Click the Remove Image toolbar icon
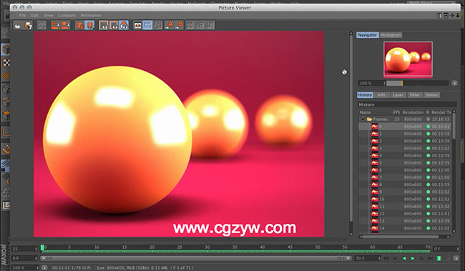465x271 pixels. coord(66,25)
